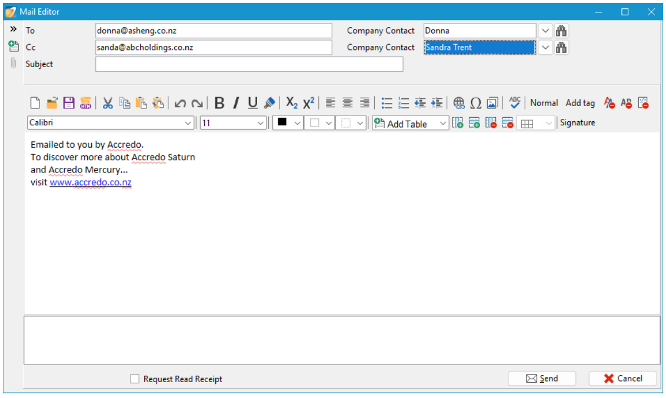Click the New document icon
Image resolution: width=666 pixels, height=398 pixels.
35,103
